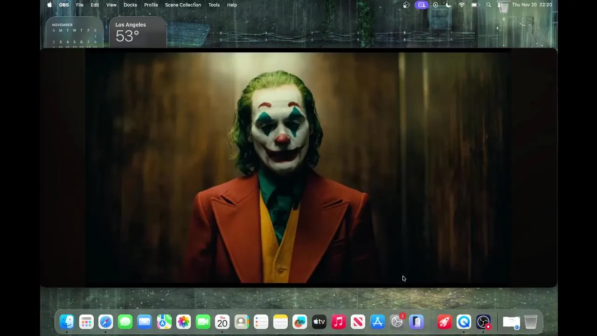Viewport: 597px width, 336px height.
Task: Launch Safari from the dock
Action: tap(106, 322)
